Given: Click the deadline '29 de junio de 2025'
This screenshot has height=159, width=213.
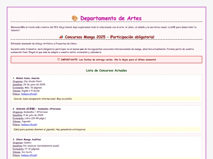Looking at the screenshot, I should 34,84.
